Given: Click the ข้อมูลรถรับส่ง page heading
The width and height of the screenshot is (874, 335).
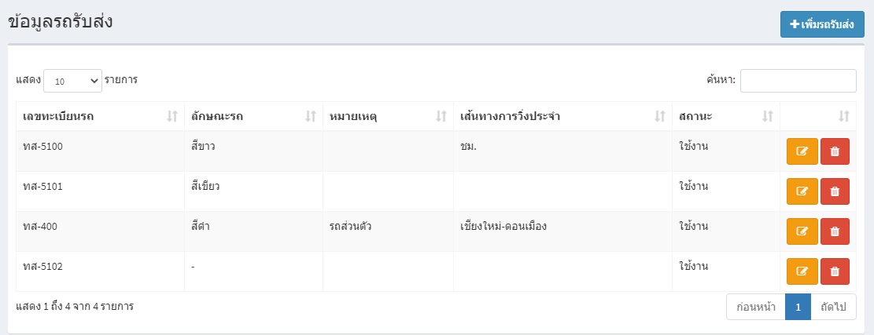Looking at the screenshot, I should (61, 22).
